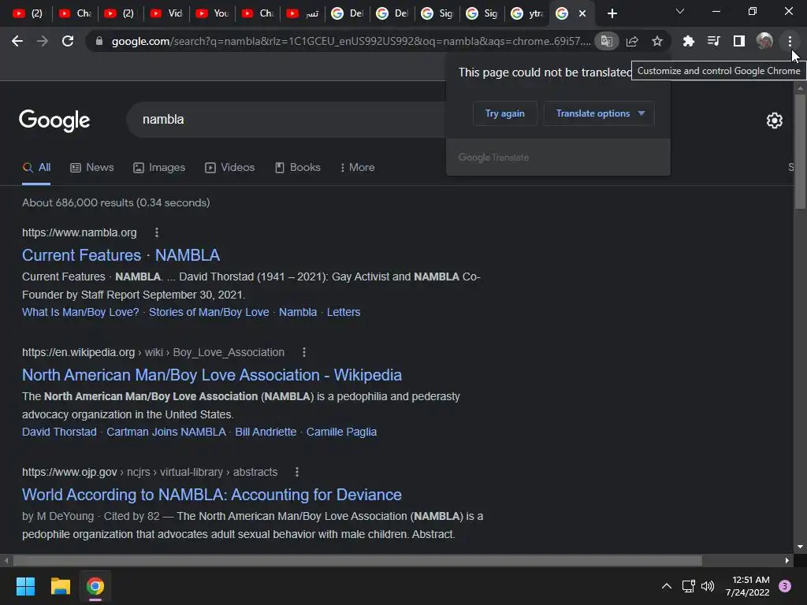Screen dimensions: 807x605
Task: Open the Bill Andriette sitelink
Action: coord(266,432)
